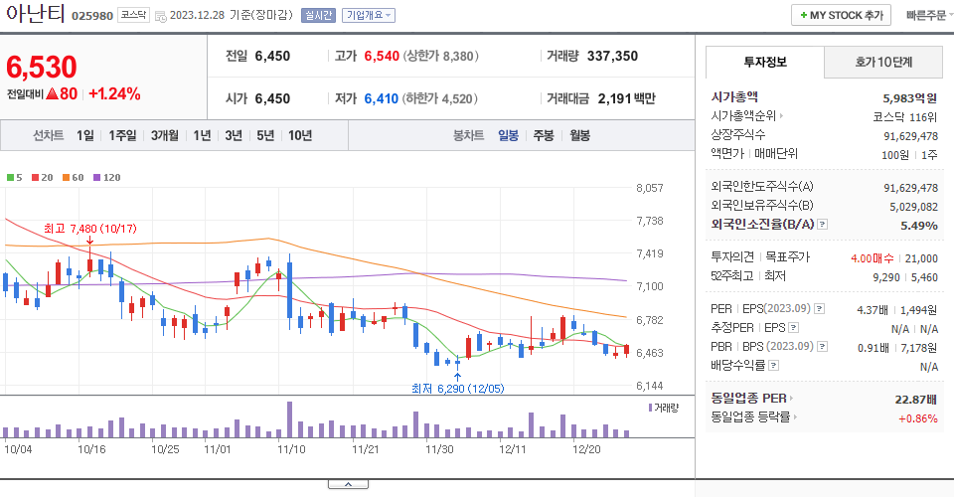Viewport: 954px width, 497px height.
Task: Click the 거래대금 value 2,191 백만
Action: tap(627, 98)
